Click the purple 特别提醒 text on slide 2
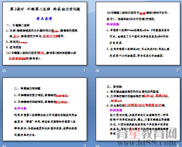182x147 pixels. (113, 24)
